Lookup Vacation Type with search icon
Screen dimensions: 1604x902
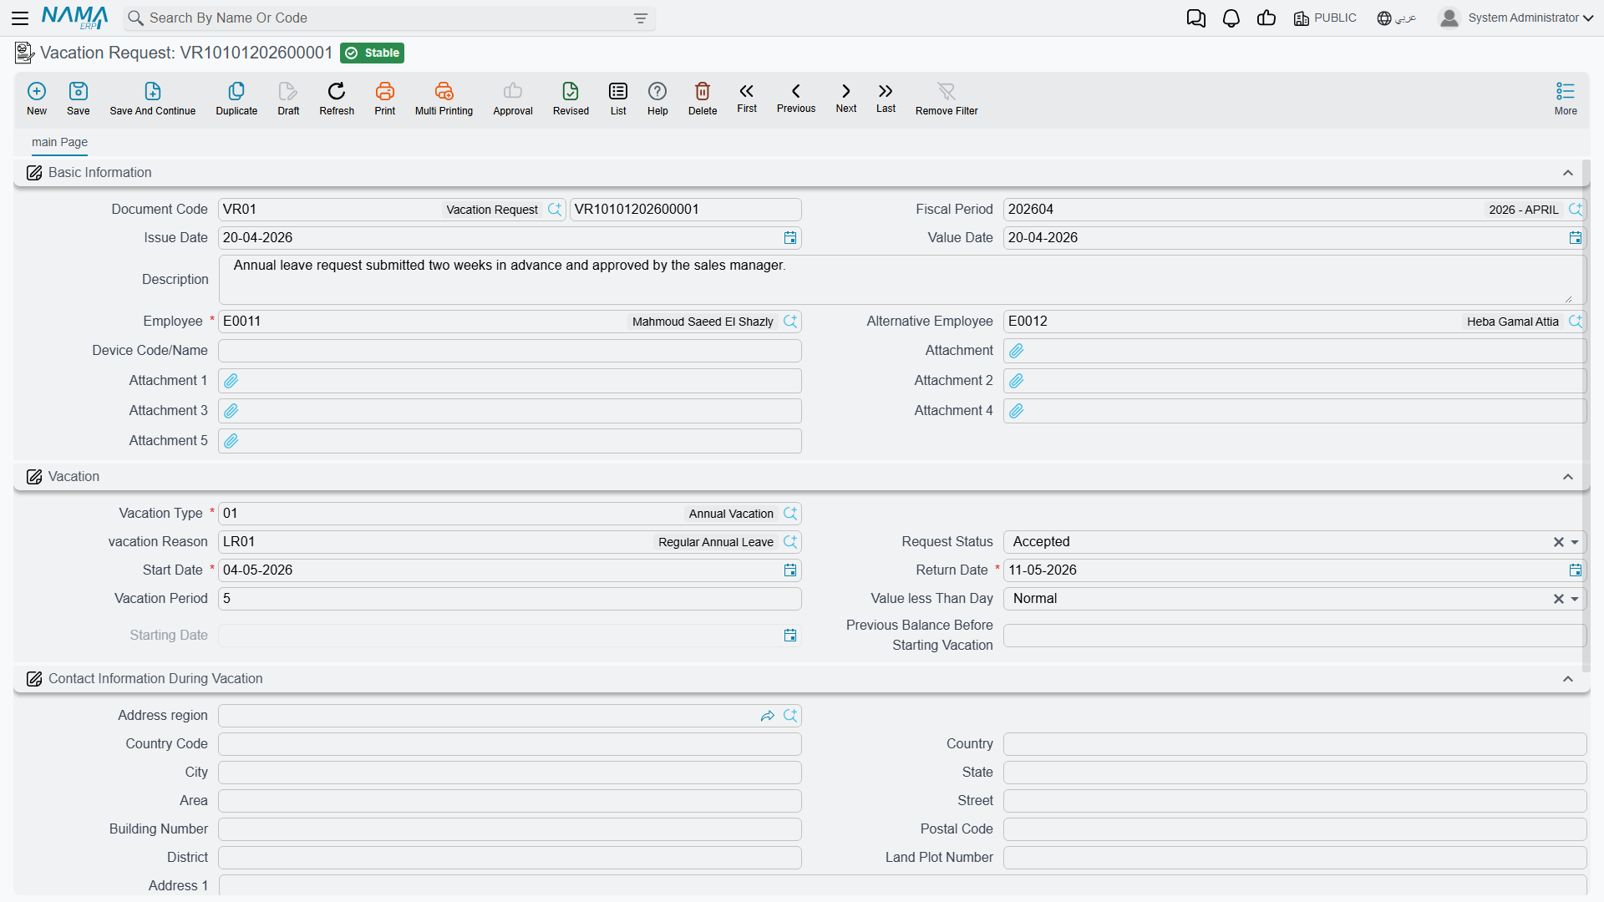click(790, 514)
